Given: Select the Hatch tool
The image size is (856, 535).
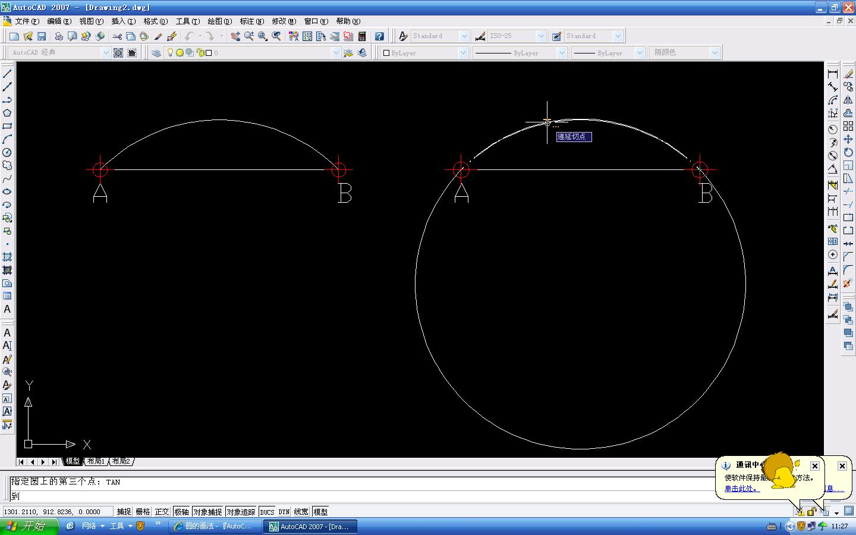Looking at the screenshot, I should click(x=7, y=257).
